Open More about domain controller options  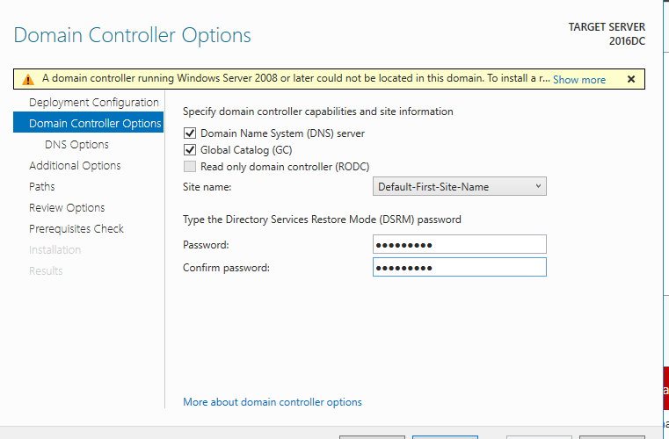point(272,402)
